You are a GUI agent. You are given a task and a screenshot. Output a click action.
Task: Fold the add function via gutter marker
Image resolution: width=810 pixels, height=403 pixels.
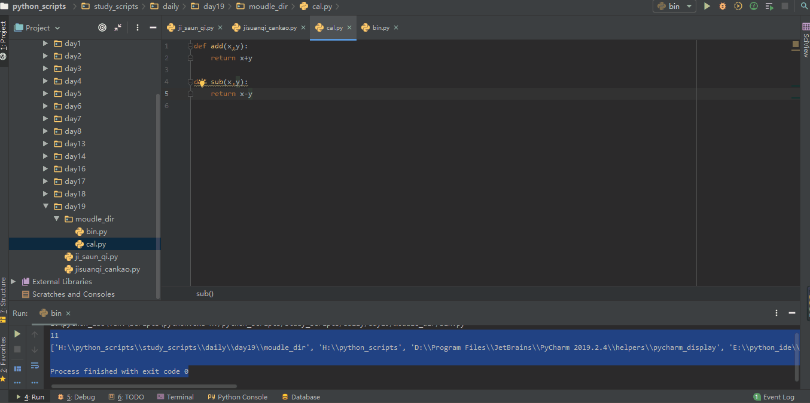[190, 46]
